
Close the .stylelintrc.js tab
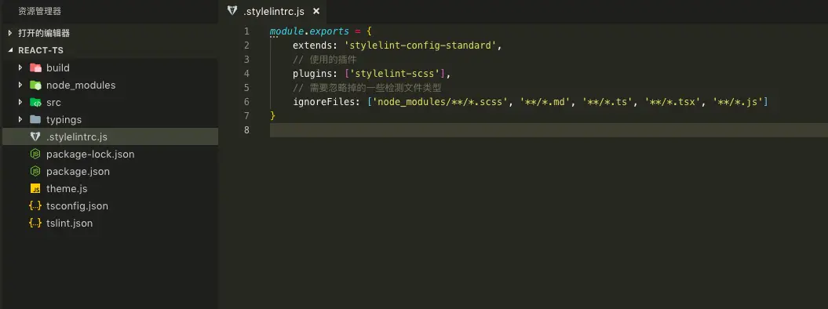pos(316,11)
